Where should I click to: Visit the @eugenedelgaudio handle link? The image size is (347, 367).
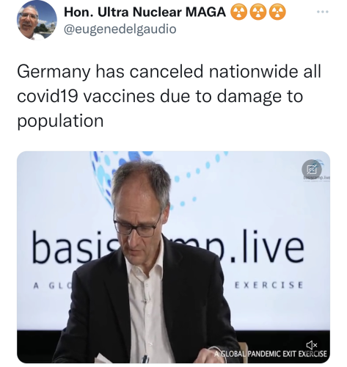click(120, 29)
